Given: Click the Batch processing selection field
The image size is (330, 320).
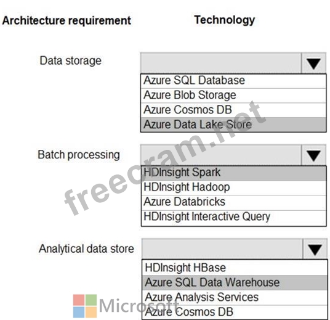Looking at the screenshot, I should coord(221,155).
